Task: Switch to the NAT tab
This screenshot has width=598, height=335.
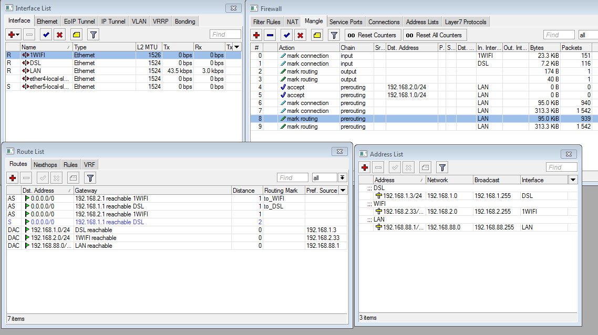Action: click(292, 22)
